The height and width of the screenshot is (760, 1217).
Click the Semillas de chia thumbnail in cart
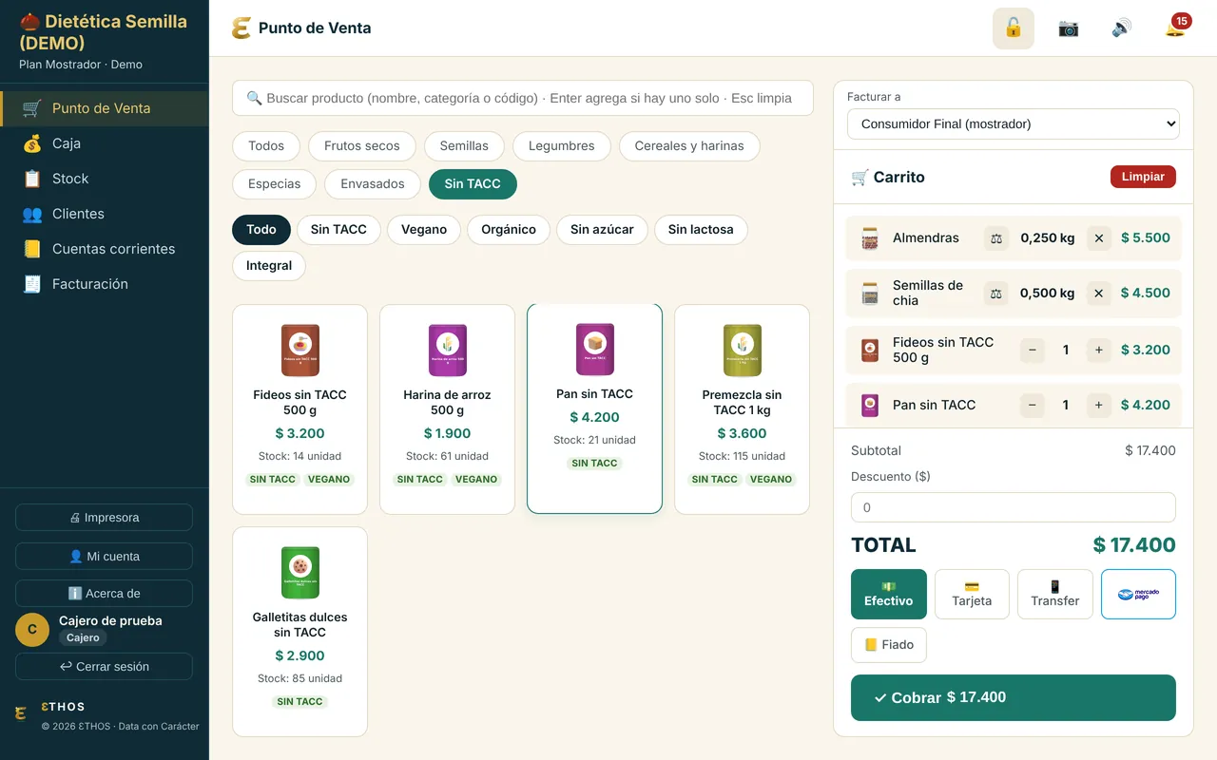(870, 294)
